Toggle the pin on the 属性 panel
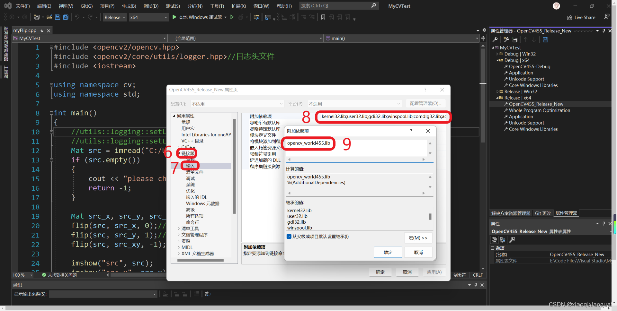 pyautogui.click(x=604, y=223)
